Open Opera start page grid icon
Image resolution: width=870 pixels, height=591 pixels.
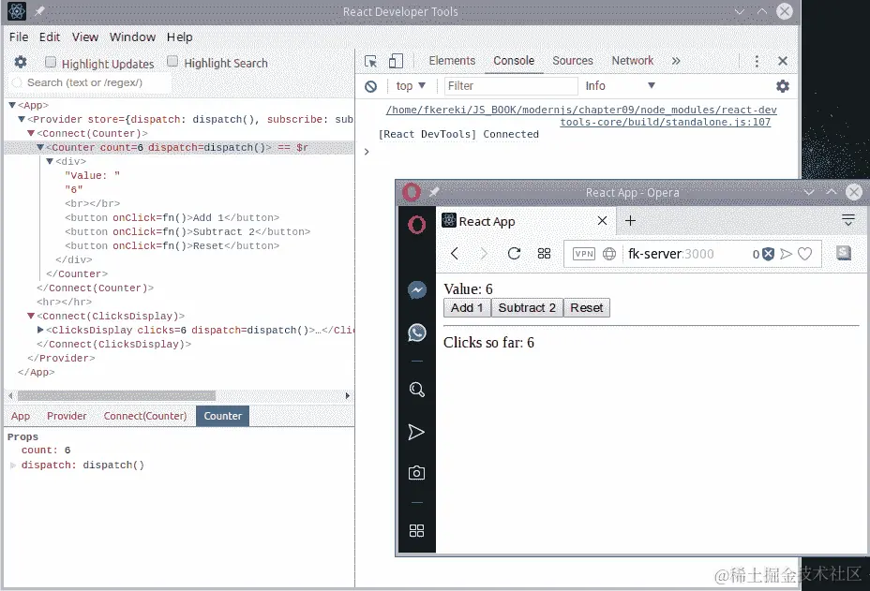pos(544,254)
